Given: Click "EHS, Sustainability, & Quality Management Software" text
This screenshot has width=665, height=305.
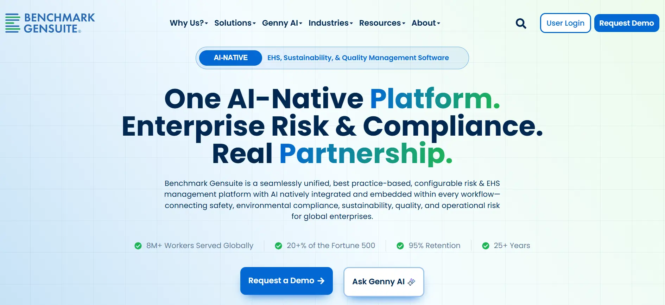Looking at the screenshot, I should [x=358, y=58].
